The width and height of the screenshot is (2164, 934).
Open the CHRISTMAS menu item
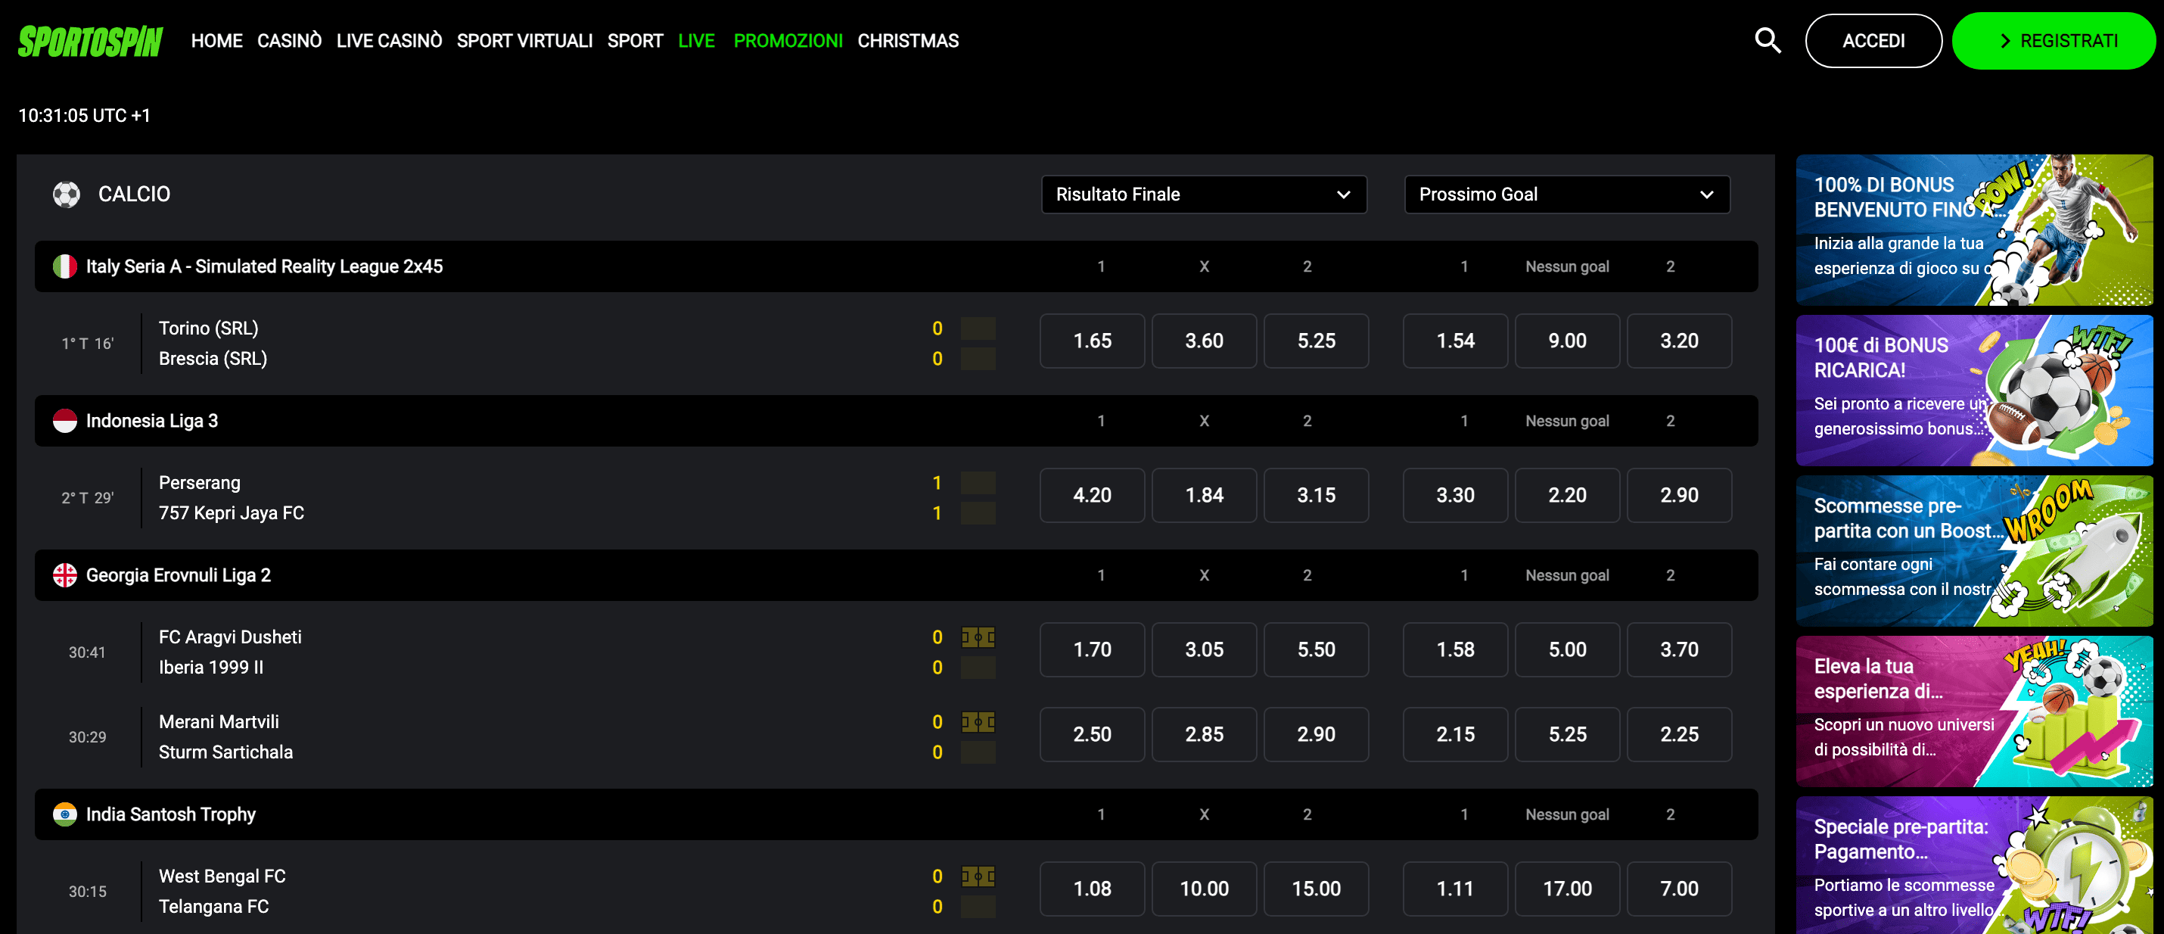pyautogui.click(x=908, y=40)
